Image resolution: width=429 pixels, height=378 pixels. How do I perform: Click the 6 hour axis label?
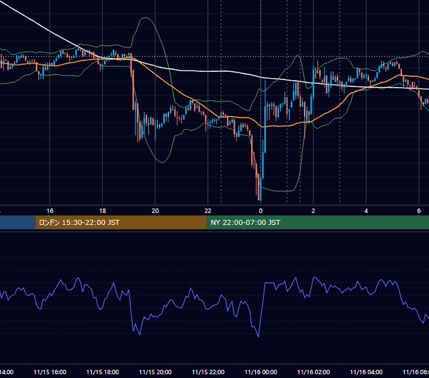point(419,211)
